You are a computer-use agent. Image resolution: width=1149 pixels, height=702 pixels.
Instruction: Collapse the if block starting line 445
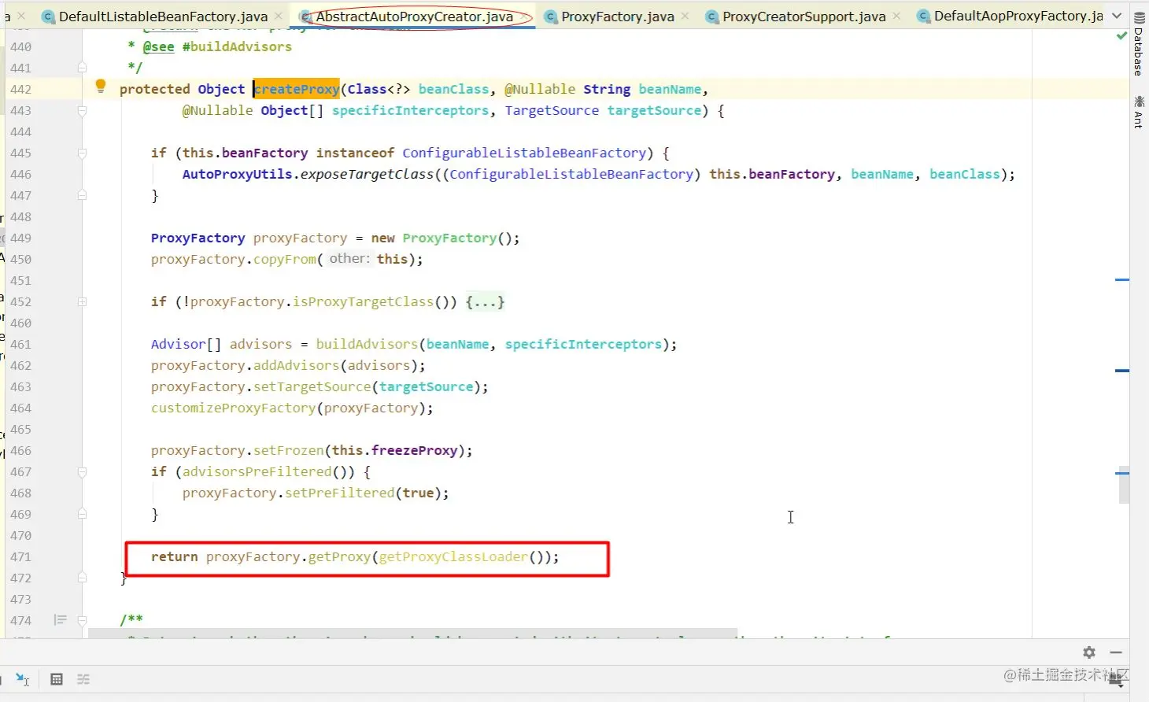coord(82,153)
